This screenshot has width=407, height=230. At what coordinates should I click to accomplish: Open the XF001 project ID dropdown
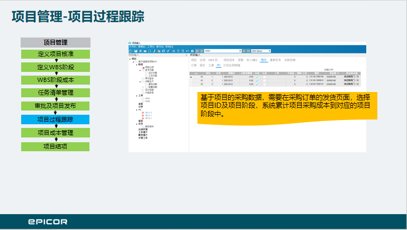240,51
